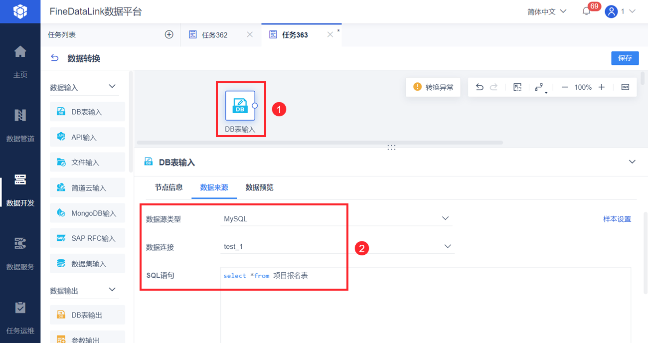The height and width of the screenshot is (343, 648).
Task: Collapse the 数据输入 group
Action: tap(112, 87)
